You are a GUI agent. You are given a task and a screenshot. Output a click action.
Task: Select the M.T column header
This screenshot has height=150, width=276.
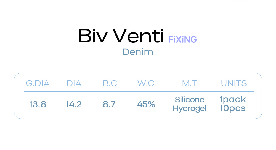point(189,83)
